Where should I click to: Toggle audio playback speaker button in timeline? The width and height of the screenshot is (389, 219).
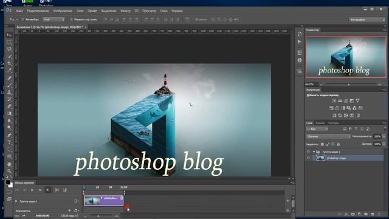click(48, 190)
